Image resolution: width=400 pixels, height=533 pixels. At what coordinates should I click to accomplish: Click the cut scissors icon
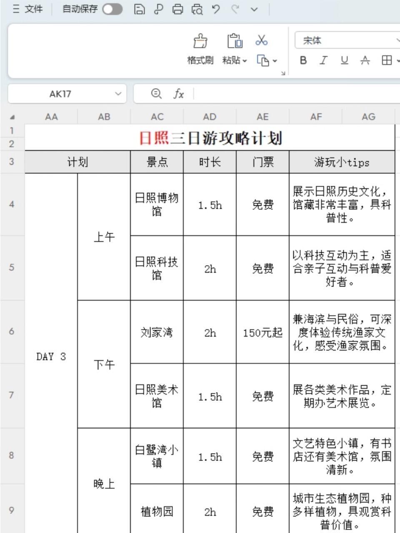[x=262, y=40]
